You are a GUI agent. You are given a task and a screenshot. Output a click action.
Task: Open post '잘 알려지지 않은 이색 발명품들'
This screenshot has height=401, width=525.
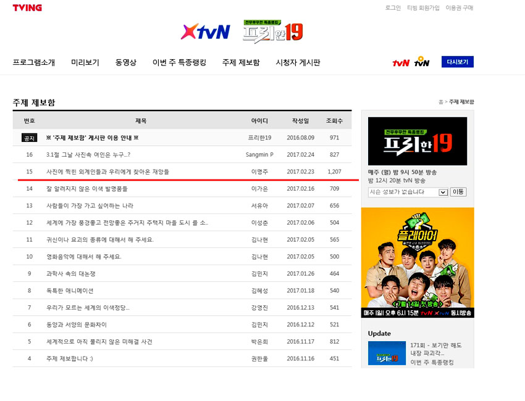tap(86, 188)
